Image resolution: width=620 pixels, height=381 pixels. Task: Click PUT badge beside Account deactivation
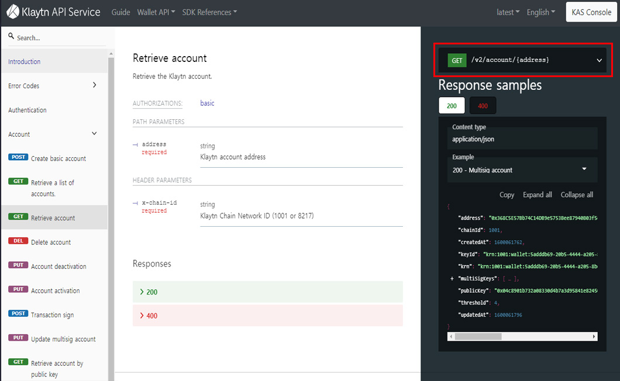point(18,265)
